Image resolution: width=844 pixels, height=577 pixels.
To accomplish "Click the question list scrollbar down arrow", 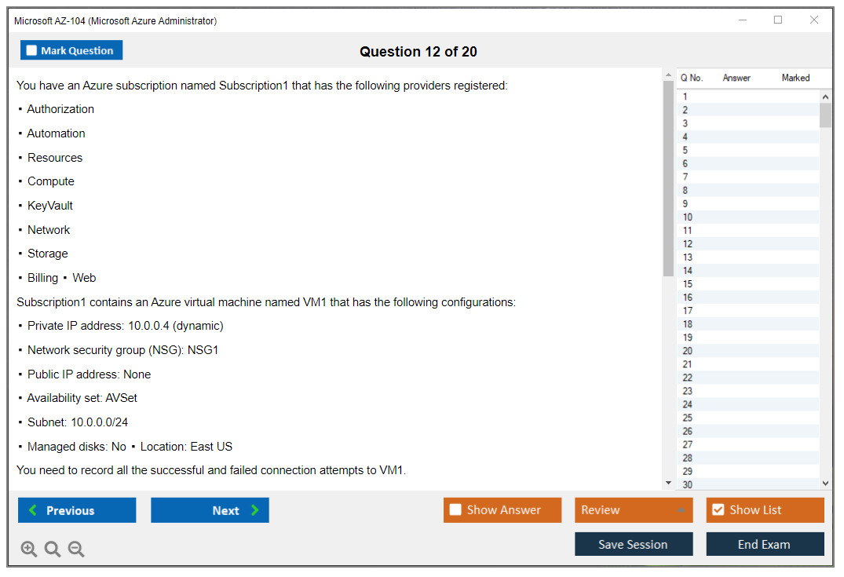I will [x=825, y=481].
